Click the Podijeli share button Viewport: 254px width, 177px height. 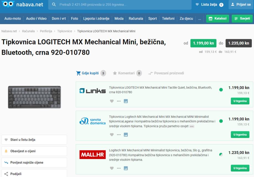point(34,173)
